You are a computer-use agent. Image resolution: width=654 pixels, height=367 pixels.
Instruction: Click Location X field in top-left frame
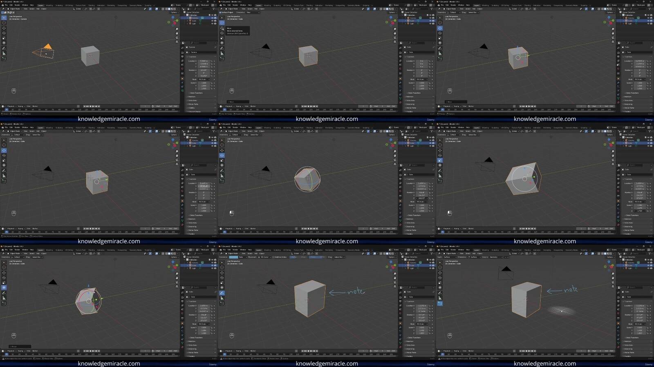point(204,61)
